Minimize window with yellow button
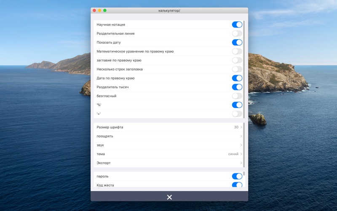337x211 pixels. [x=99, y=10]
